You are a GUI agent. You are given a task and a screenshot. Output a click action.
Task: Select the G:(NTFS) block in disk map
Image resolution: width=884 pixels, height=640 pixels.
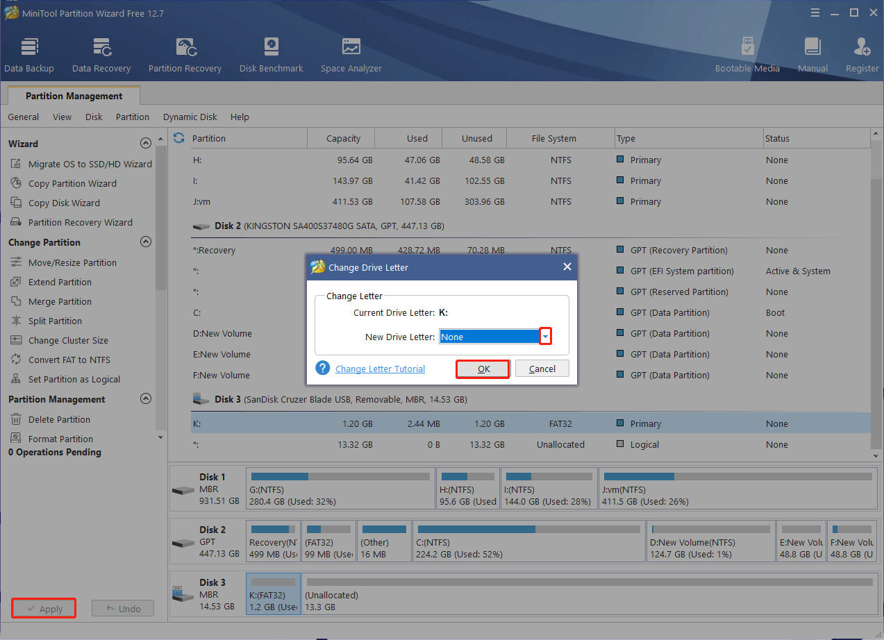tap(340, 489)
